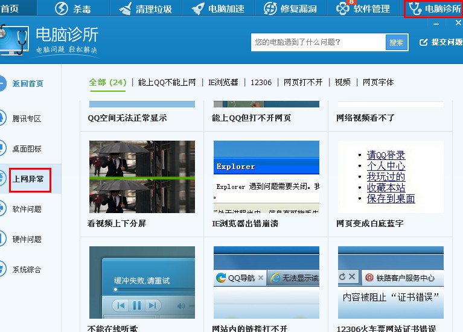Image resolution: width=463 pixels, height=332 pixels.
Task: Open the 网站内的链接打不开 thumbnail
Action: click(x=266, y=283)
